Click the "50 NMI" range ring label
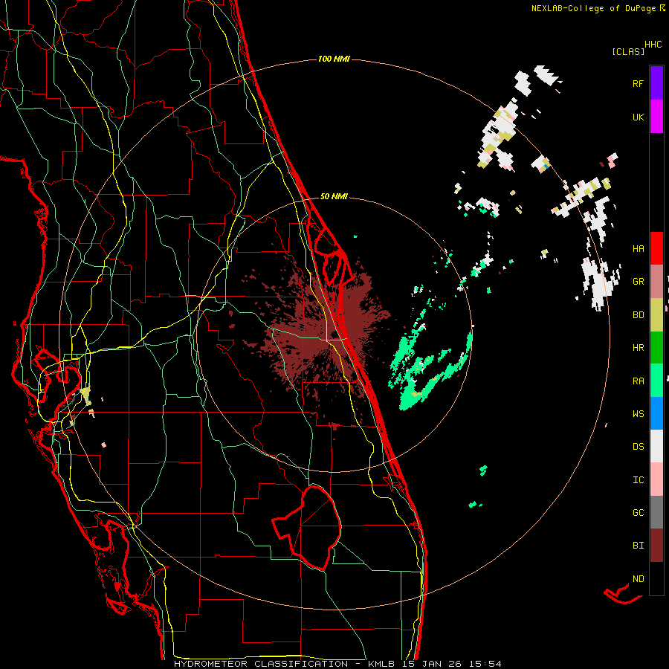This screenshot has width=669, height=669. tap(334, 197)
